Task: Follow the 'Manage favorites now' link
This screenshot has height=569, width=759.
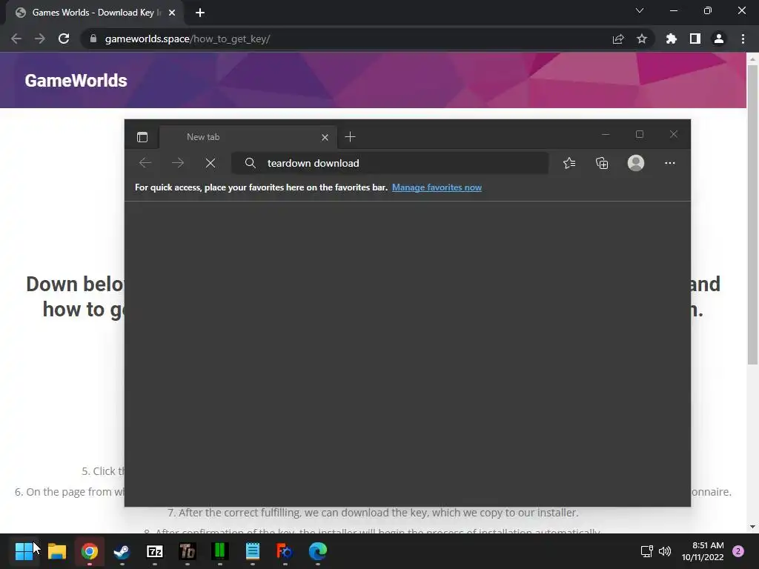Action: coord(437,187)
